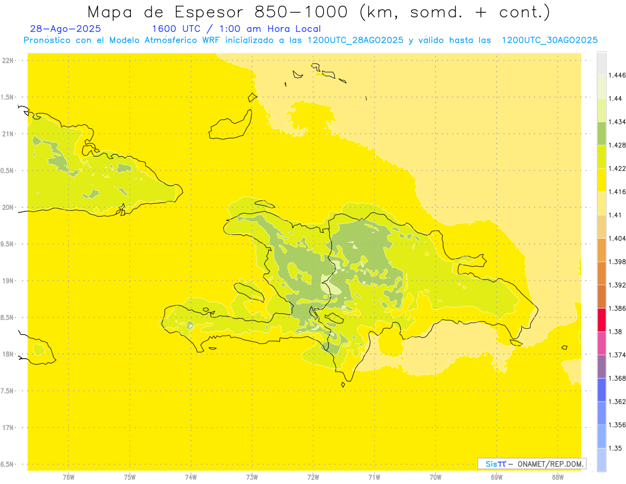
Task: Select the initialization time '1200UTC_28AGO2025'
Action: [x=356, y=40]
